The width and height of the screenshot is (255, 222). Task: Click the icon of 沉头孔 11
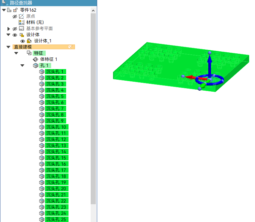coord(42,133)
